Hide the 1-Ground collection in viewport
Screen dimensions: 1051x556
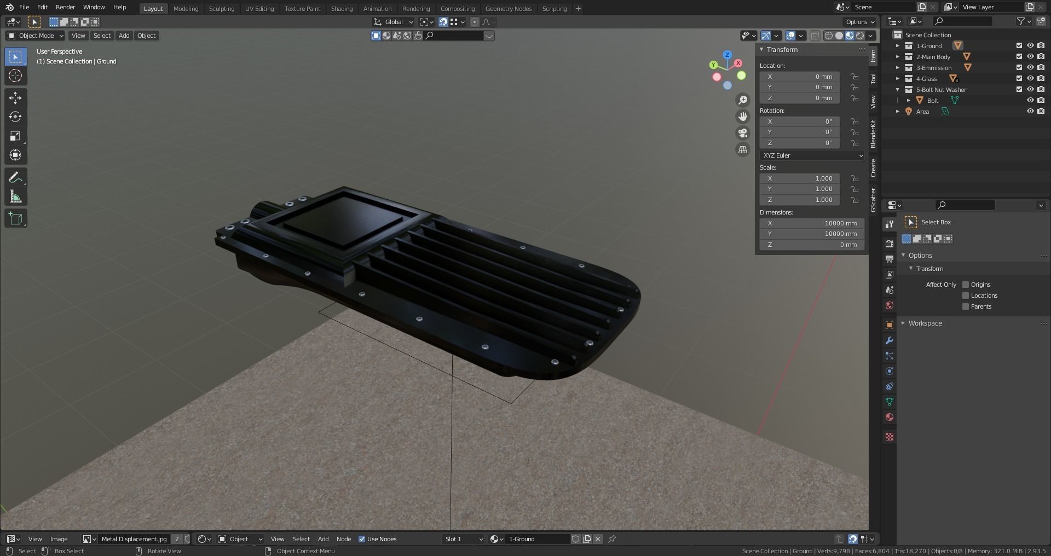point(1030,46)
